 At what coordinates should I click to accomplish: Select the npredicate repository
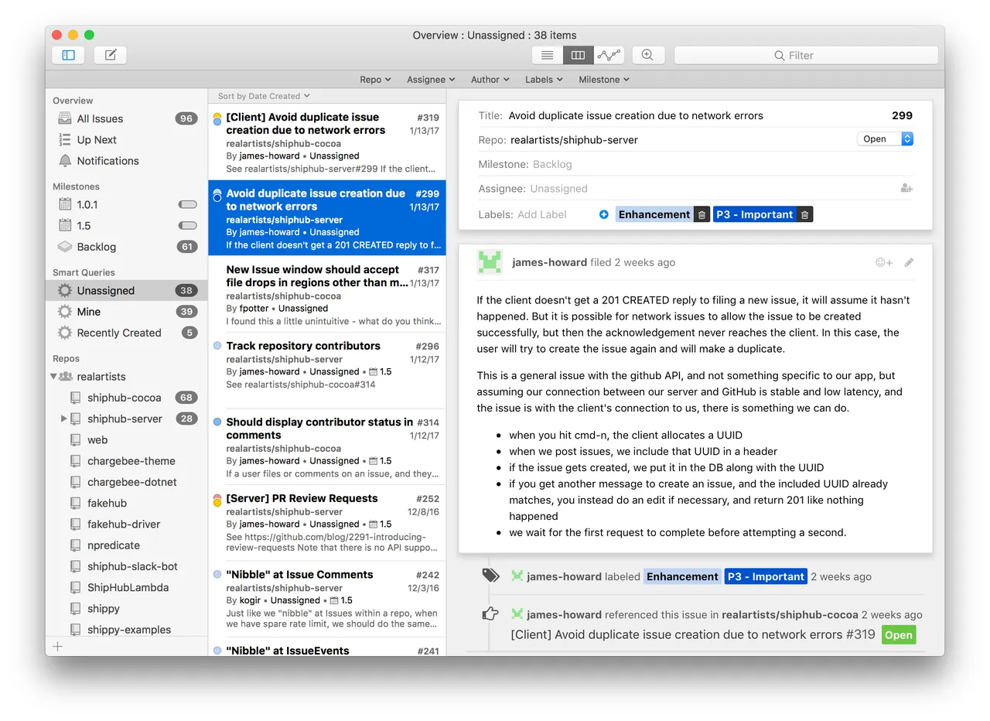(x=127, y=545)
